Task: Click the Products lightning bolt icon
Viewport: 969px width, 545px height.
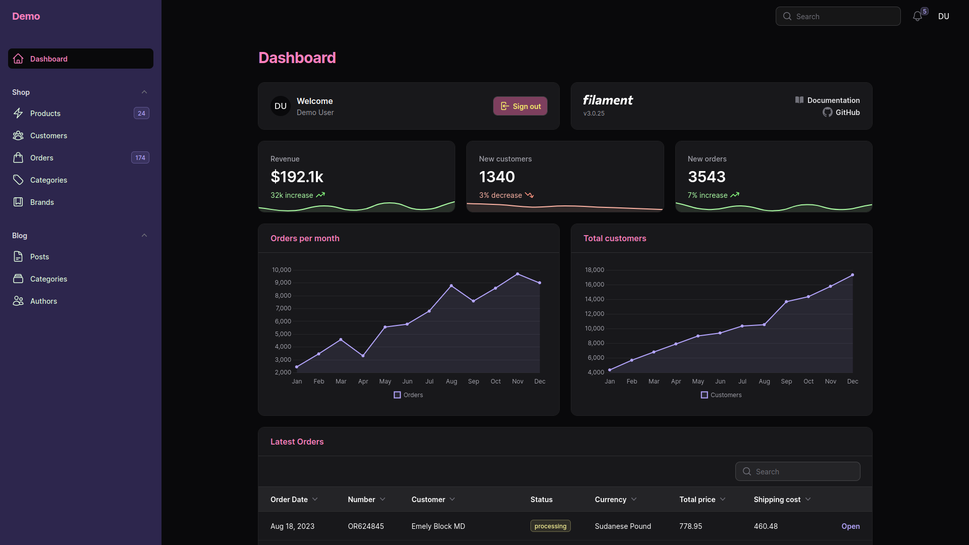Action: pyautogui.click(x=18, y=113)
